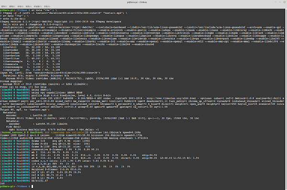Click the "libavdevice" version row

pyautogui.click(x=32, y=56)
